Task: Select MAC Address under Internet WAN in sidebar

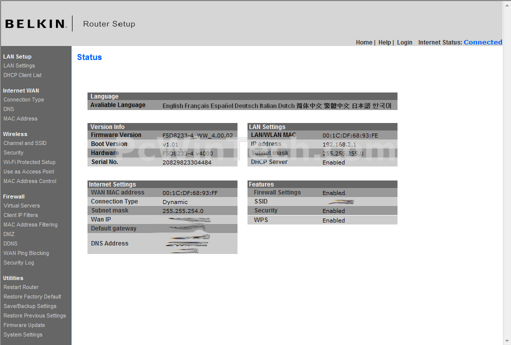Action: click(20, 118)
